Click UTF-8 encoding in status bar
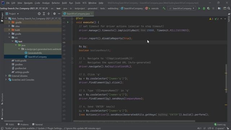This screenshot has height=130, width=231. 210,129
